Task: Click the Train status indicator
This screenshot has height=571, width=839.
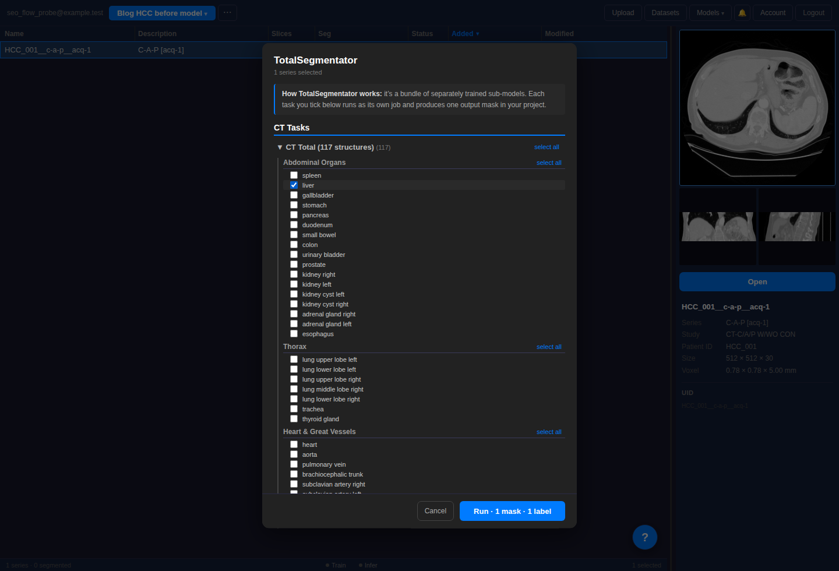Action: 336,565
